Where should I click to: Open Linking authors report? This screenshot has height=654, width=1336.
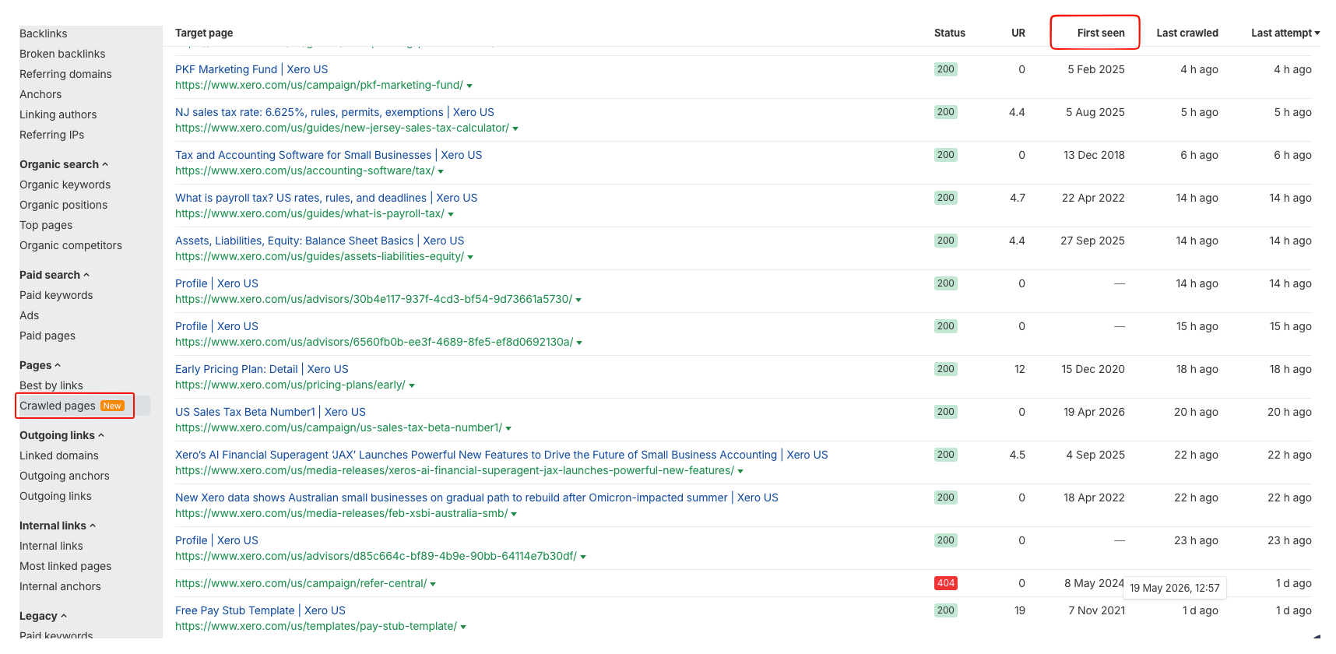(58, 114)
